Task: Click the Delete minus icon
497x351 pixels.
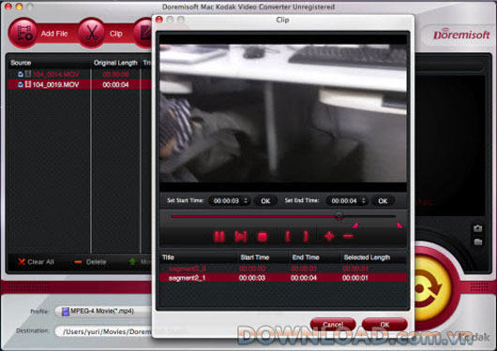Action: pyautogui.click(x=78, y=262)
